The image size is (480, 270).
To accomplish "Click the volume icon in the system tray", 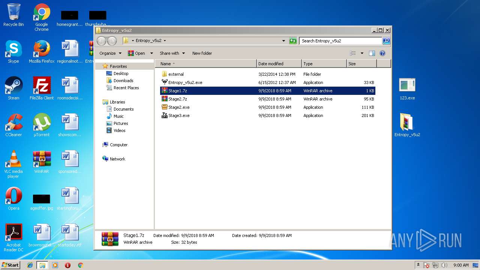I will 444,265.
